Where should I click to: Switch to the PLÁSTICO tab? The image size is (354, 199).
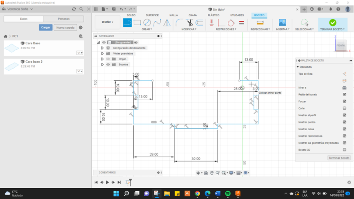214,15
